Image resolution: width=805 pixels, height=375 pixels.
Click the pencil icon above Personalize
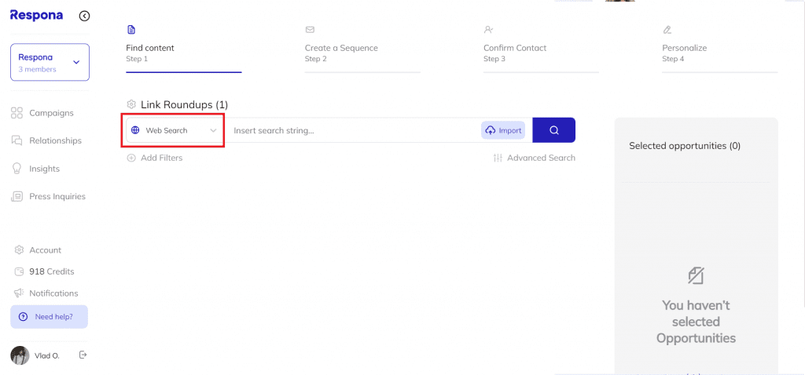point(667,30)
